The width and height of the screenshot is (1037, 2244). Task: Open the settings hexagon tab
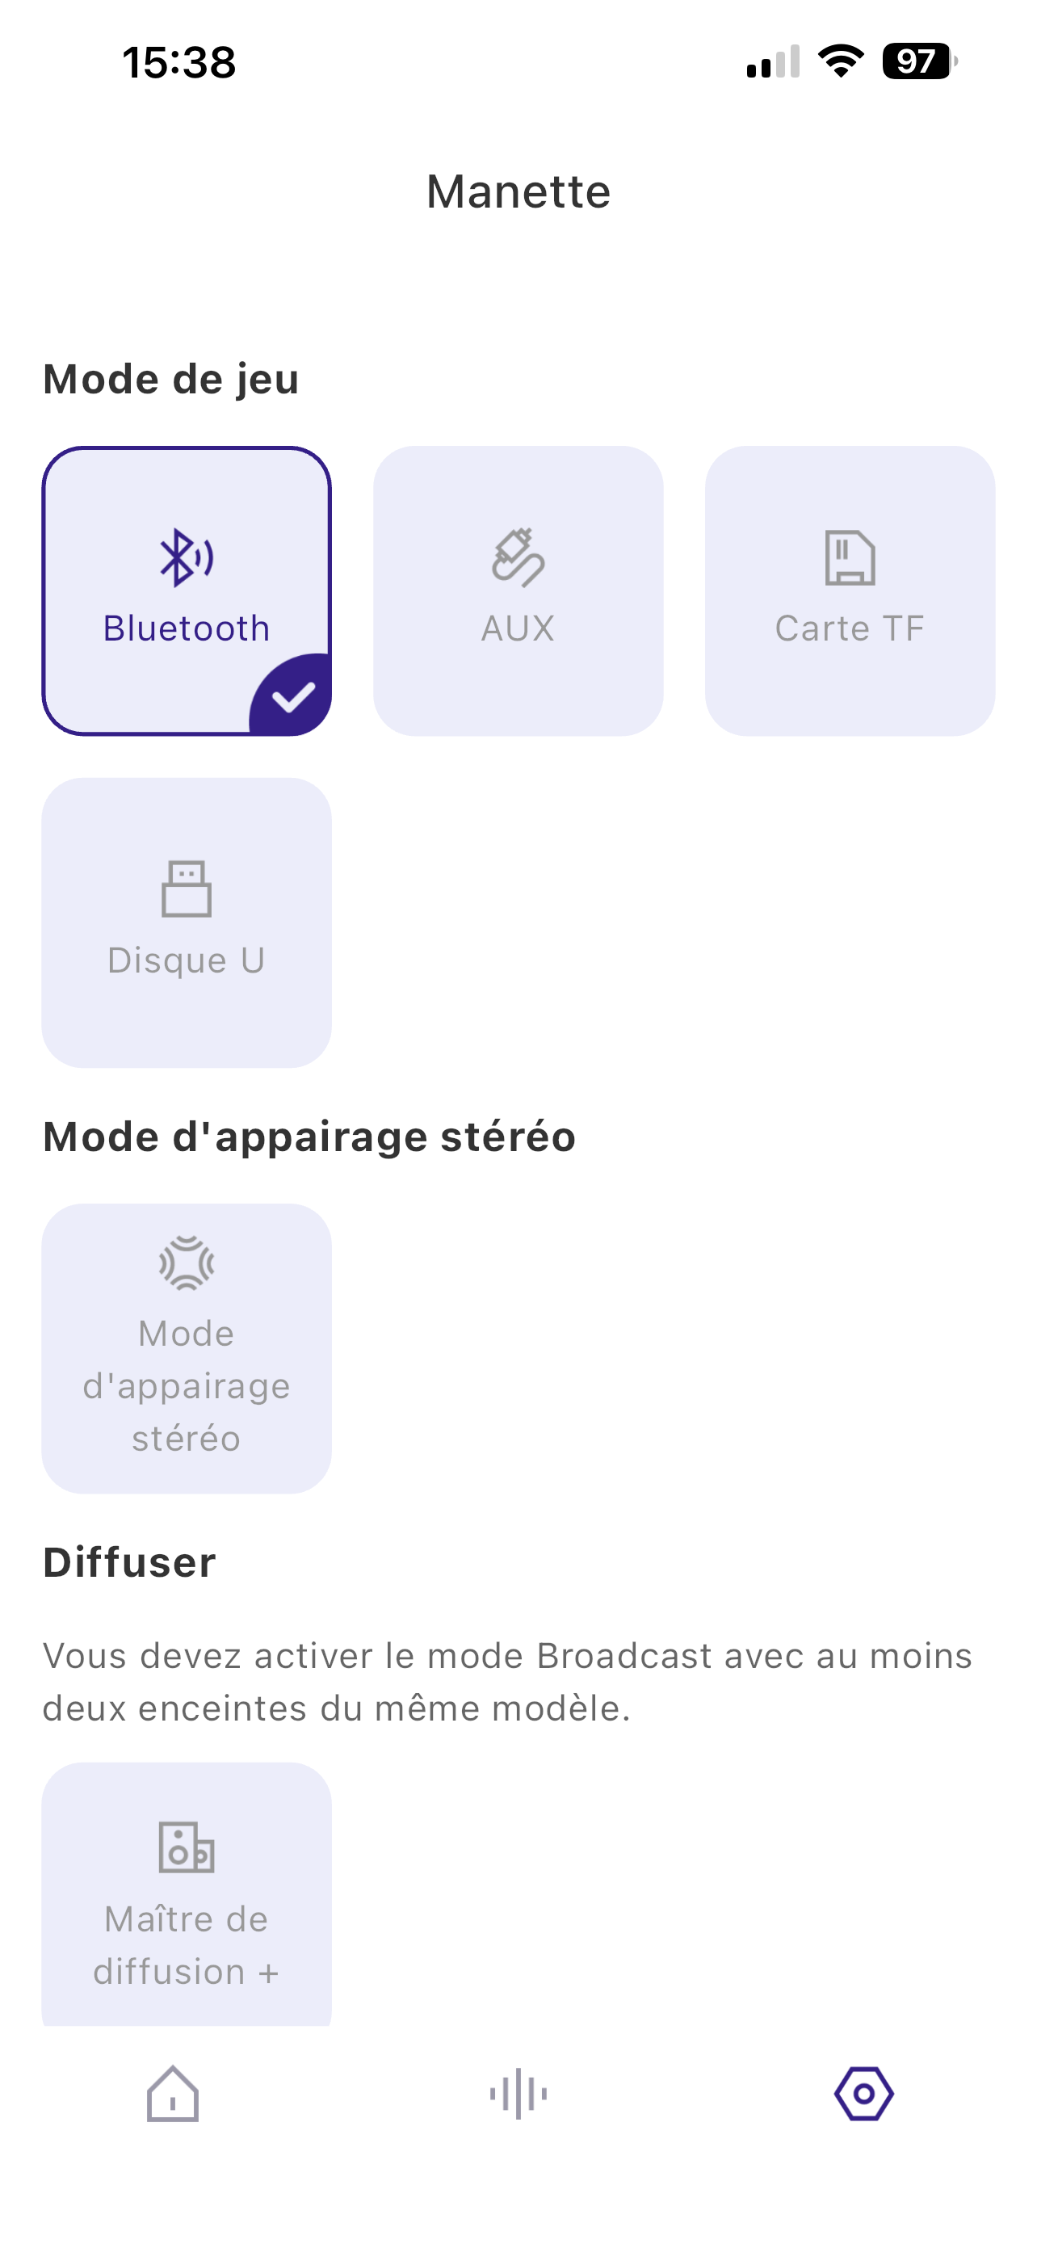click(863, 2093)
